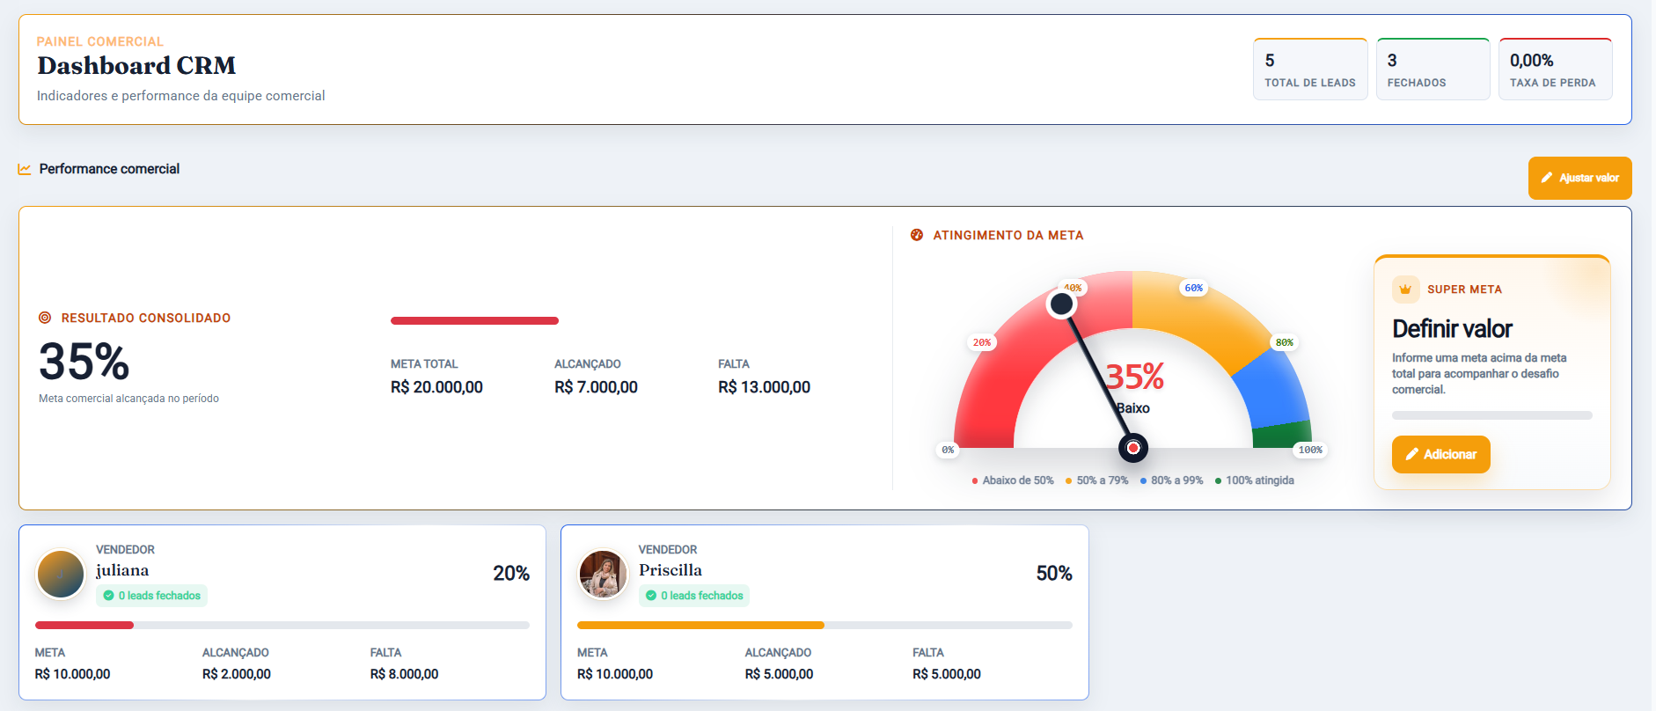Click the 0% gauge tick label
The width and height of the screenshot is (1656, 711).
pos(948,450)
